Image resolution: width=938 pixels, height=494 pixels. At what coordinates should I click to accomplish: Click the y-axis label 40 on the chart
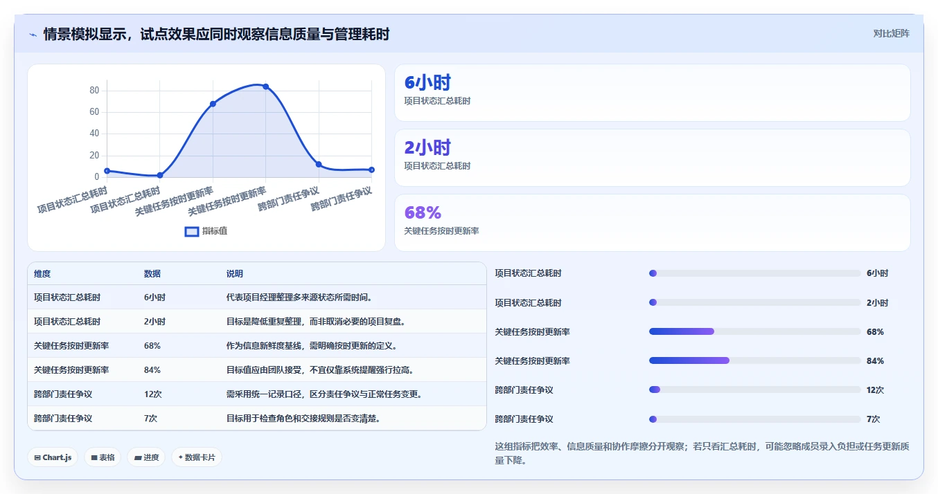pos(94,134)
